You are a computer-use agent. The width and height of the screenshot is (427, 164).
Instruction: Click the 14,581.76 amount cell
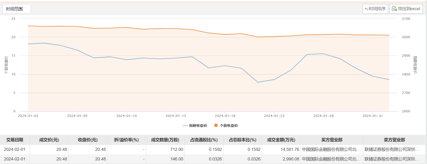pyautogui.click(x=281, y=150)
